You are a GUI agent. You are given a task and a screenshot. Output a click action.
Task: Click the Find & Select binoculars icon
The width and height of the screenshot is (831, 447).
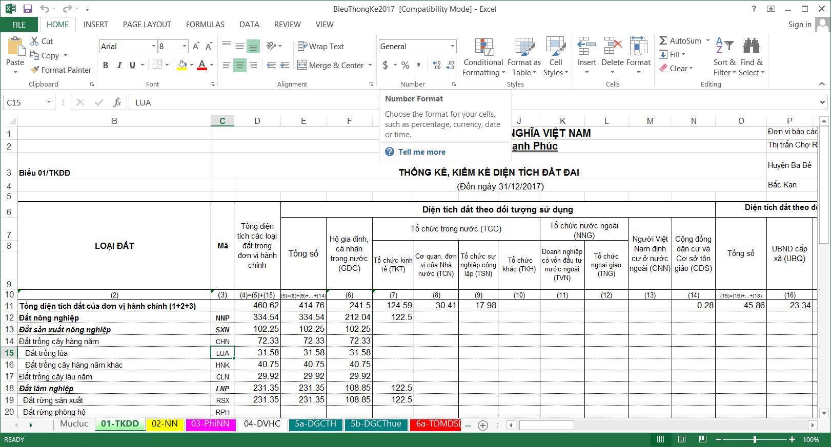click(x=751, y=46)
